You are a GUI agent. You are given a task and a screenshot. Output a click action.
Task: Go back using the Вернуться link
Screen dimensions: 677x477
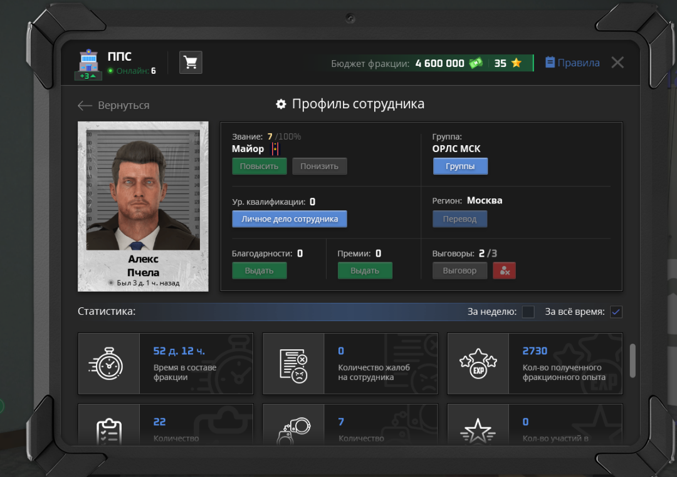click(113, 105)
